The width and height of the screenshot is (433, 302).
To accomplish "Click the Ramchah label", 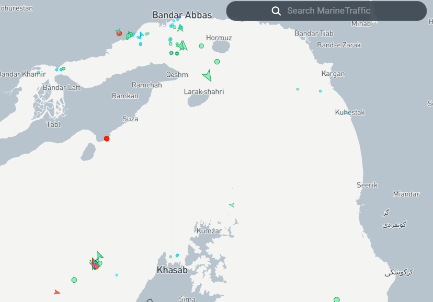I will pyautogui.click(x=146, y=85).
